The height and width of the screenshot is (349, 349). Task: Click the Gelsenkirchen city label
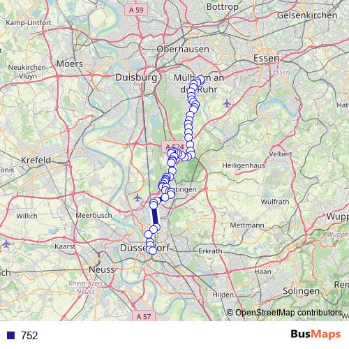click(x=307, y=15)
